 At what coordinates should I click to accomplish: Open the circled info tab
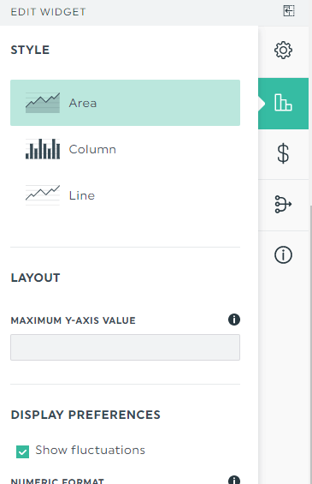[x=283, y=255]
